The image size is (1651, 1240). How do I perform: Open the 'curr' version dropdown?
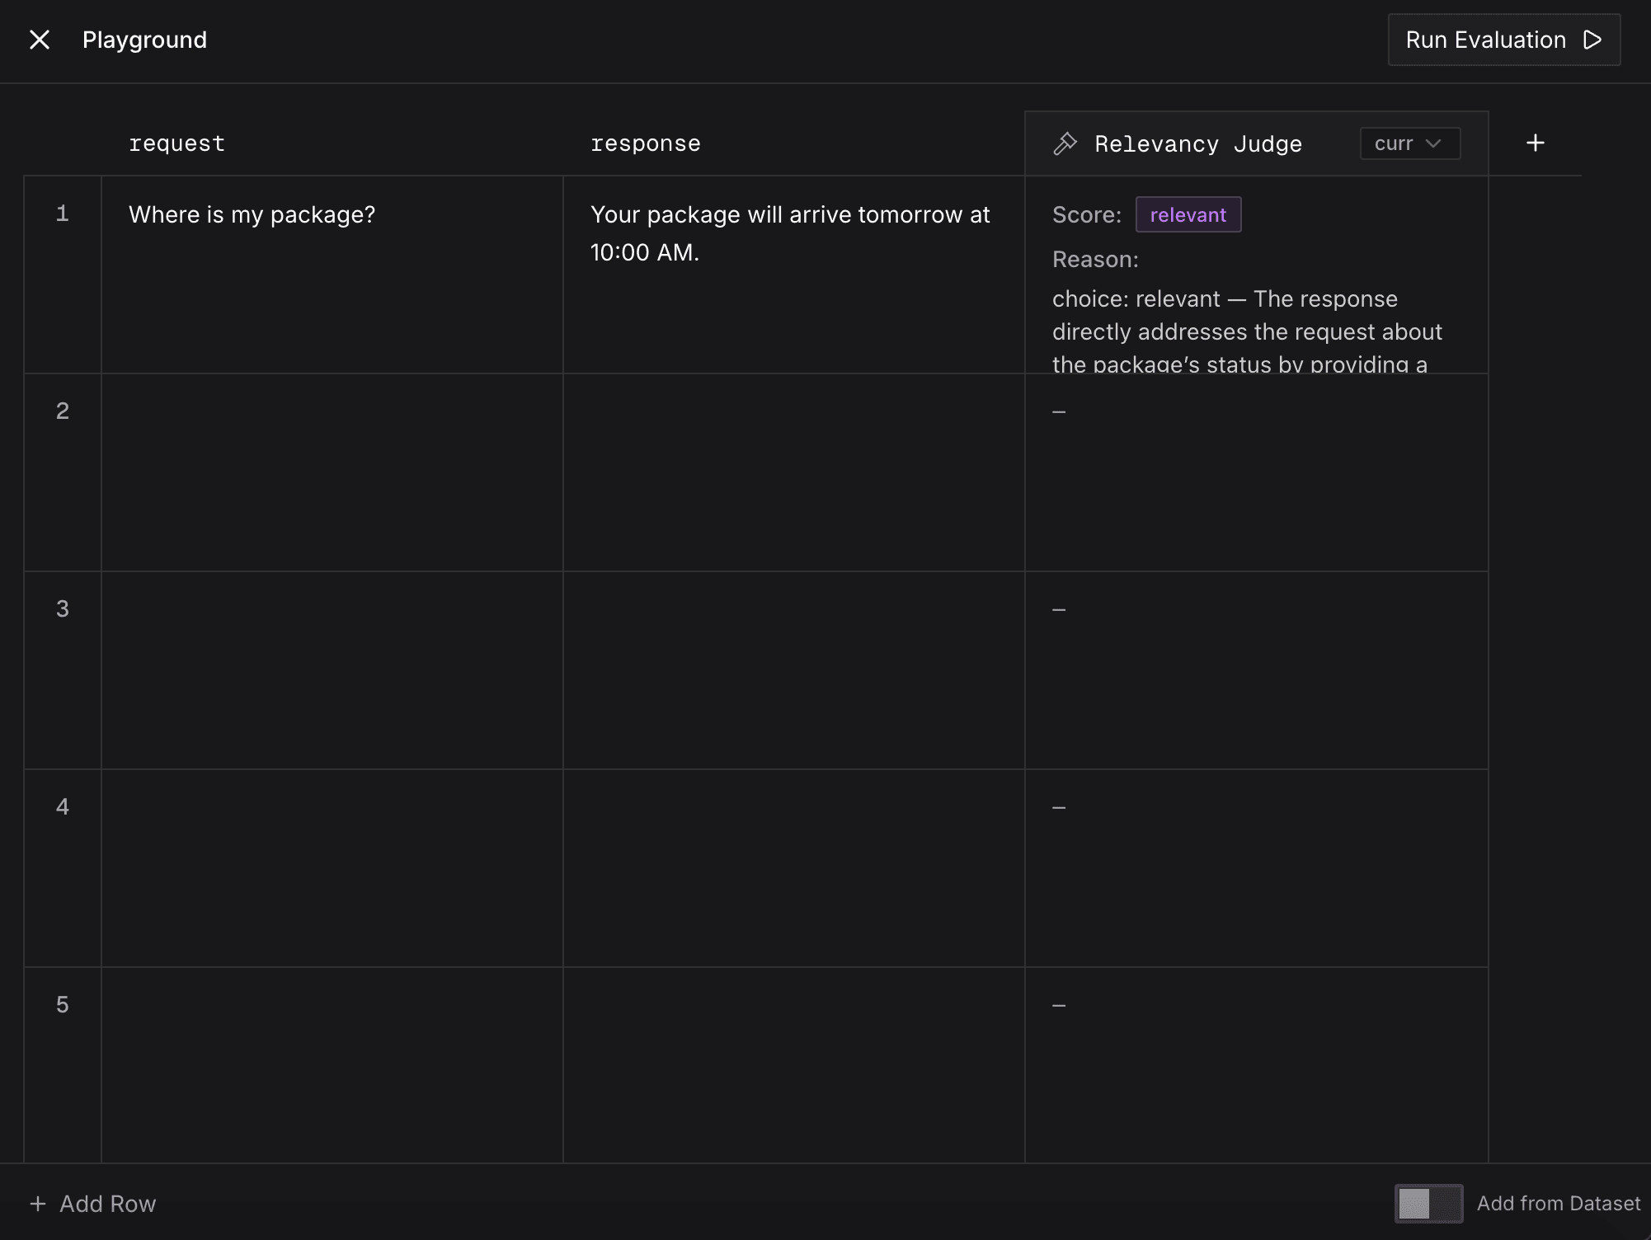(x=1409, y=143)
